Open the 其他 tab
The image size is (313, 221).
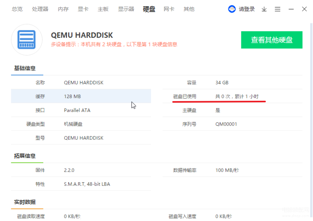pos(189,9)
